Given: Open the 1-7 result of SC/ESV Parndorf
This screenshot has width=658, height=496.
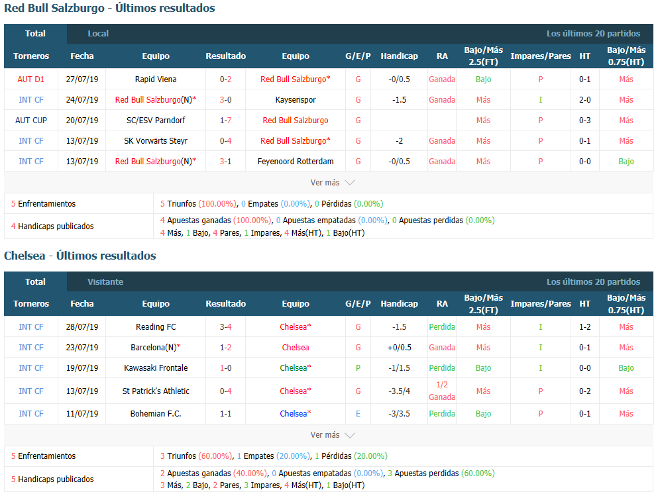Looking at the screenshot, I should (x=226, y=121).
